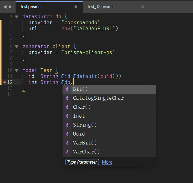
Task: Collapse the generator client block fold arrow
Action: (16, 47)
